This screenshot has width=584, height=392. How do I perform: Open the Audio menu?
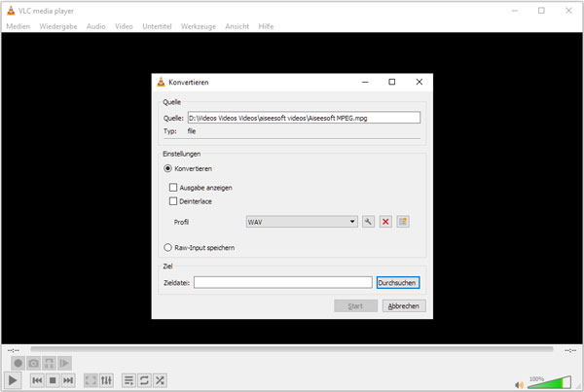95,26
